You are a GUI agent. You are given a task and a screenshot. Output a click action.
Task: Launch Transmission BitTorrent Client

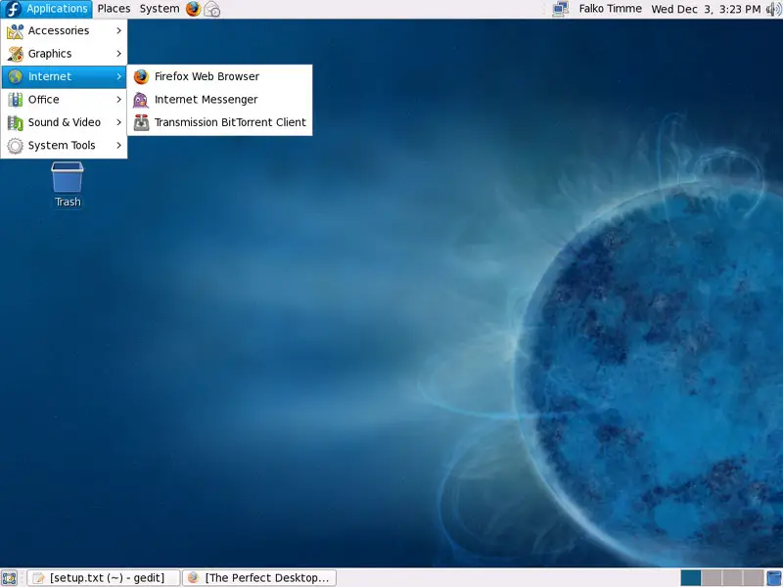[x=219, y=123]
